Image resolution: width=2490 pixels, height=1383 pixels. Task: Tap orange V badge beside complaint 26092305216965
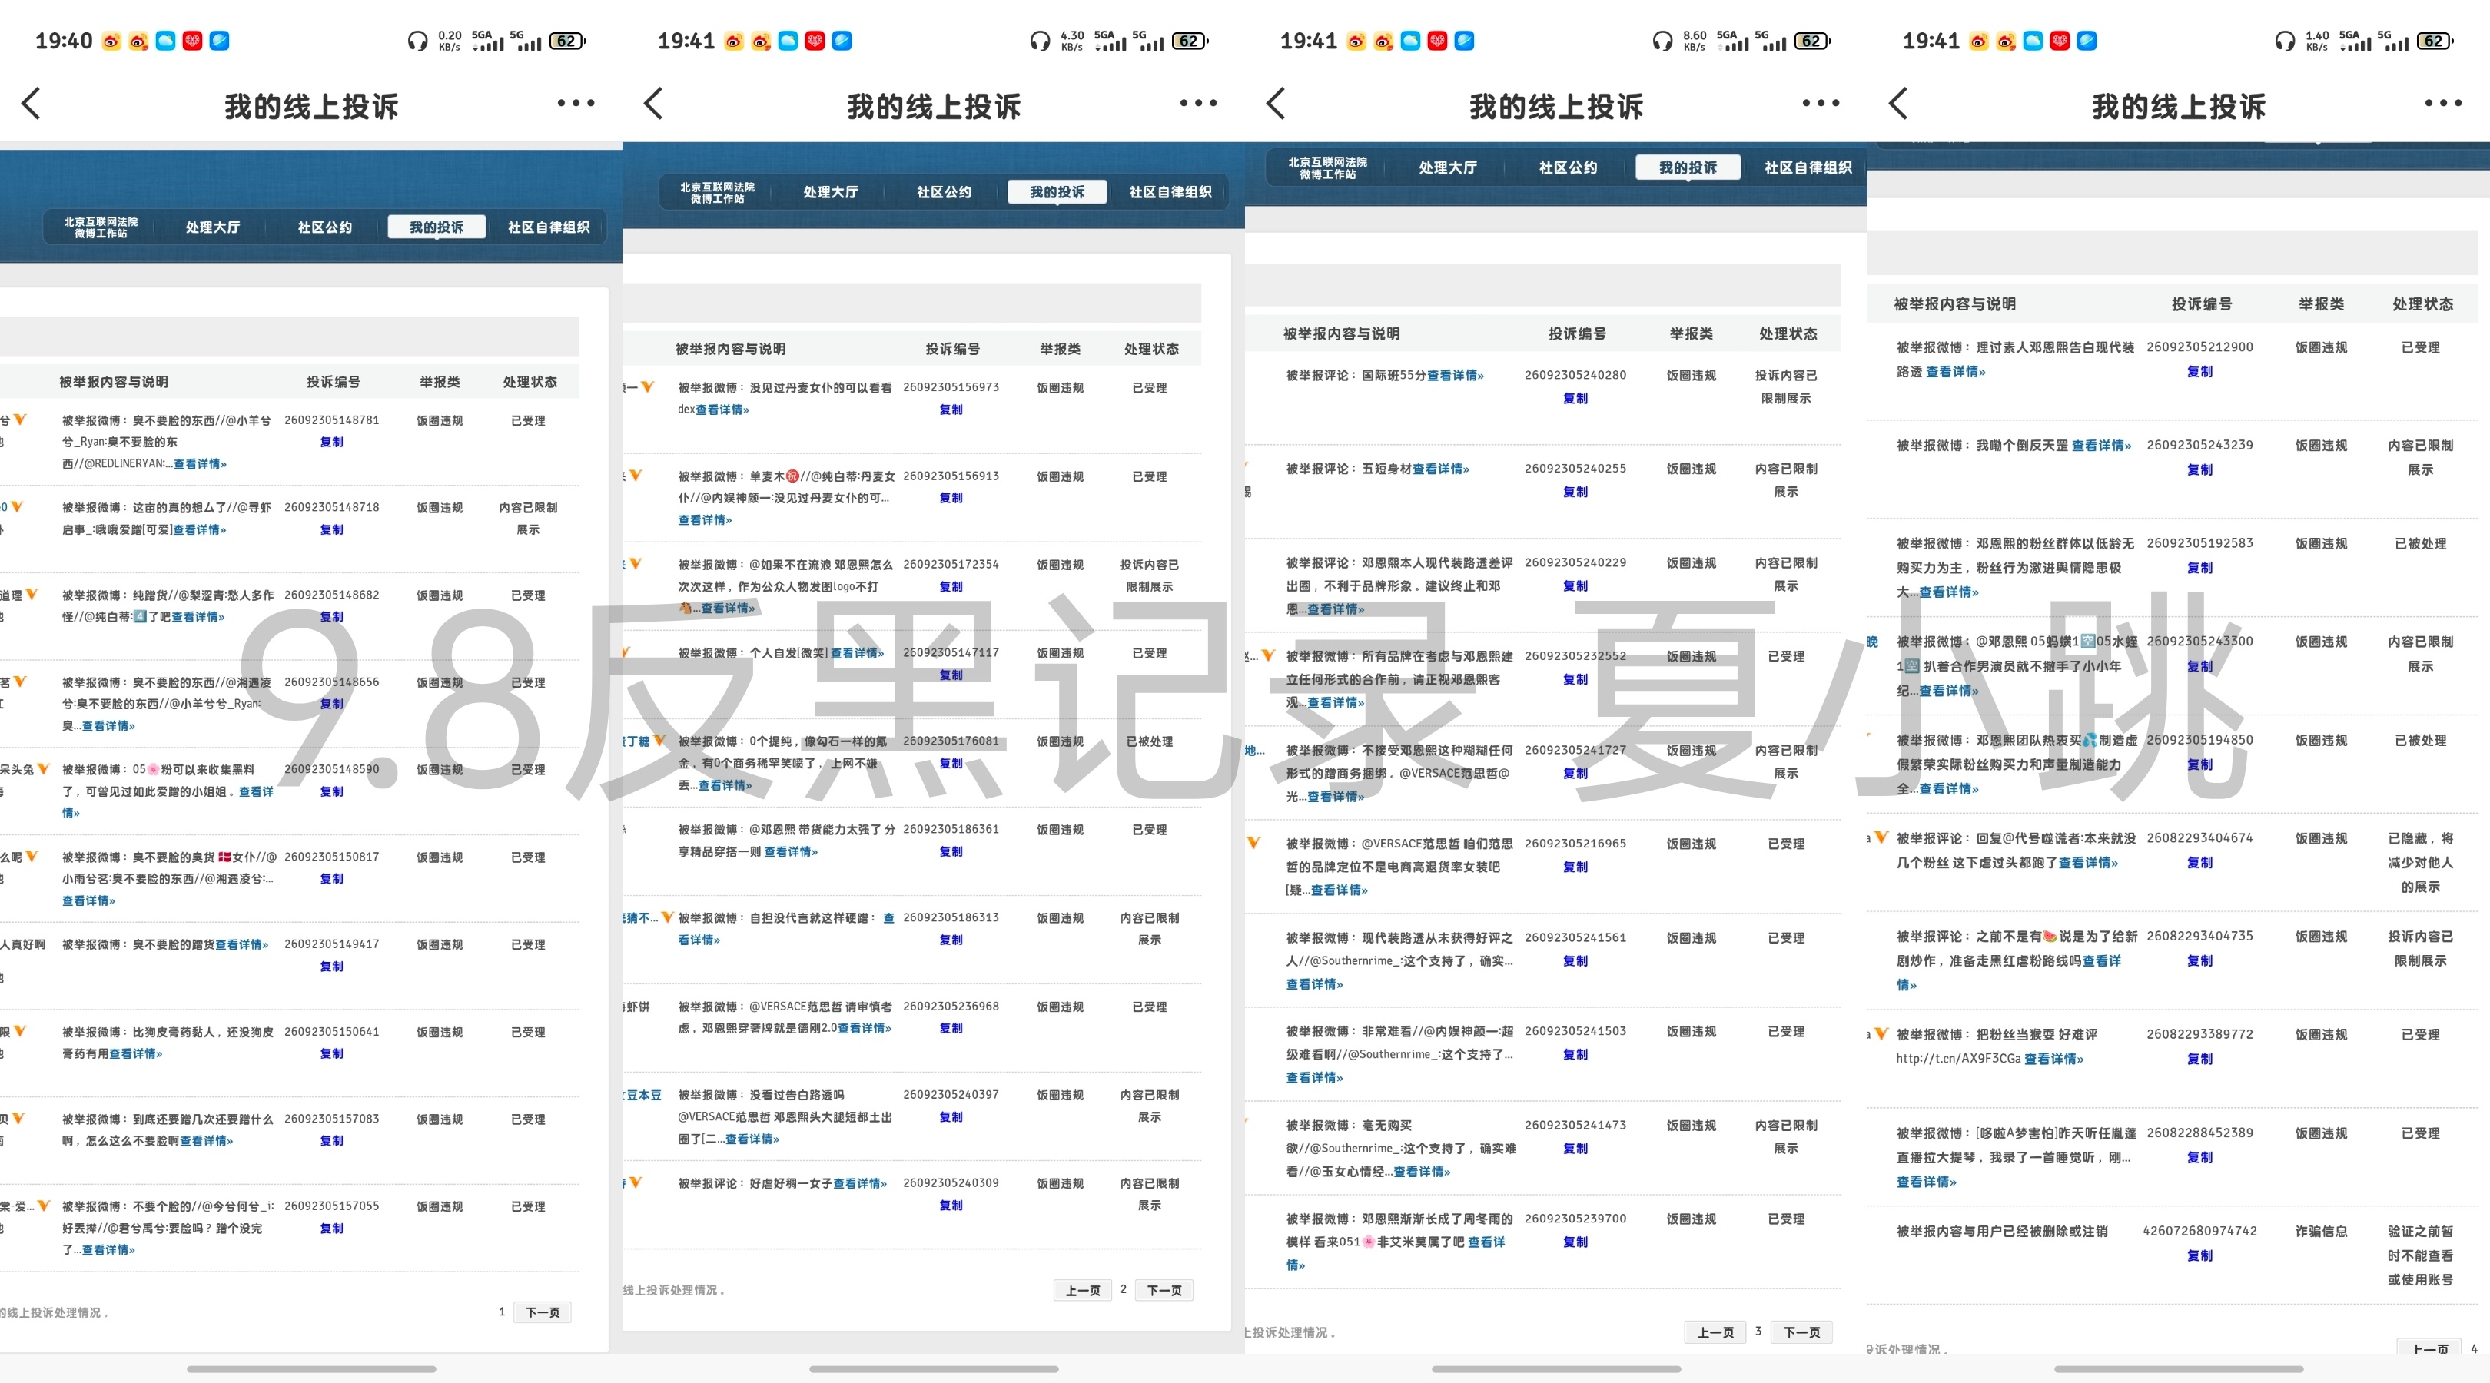(x=1253, y=843)
